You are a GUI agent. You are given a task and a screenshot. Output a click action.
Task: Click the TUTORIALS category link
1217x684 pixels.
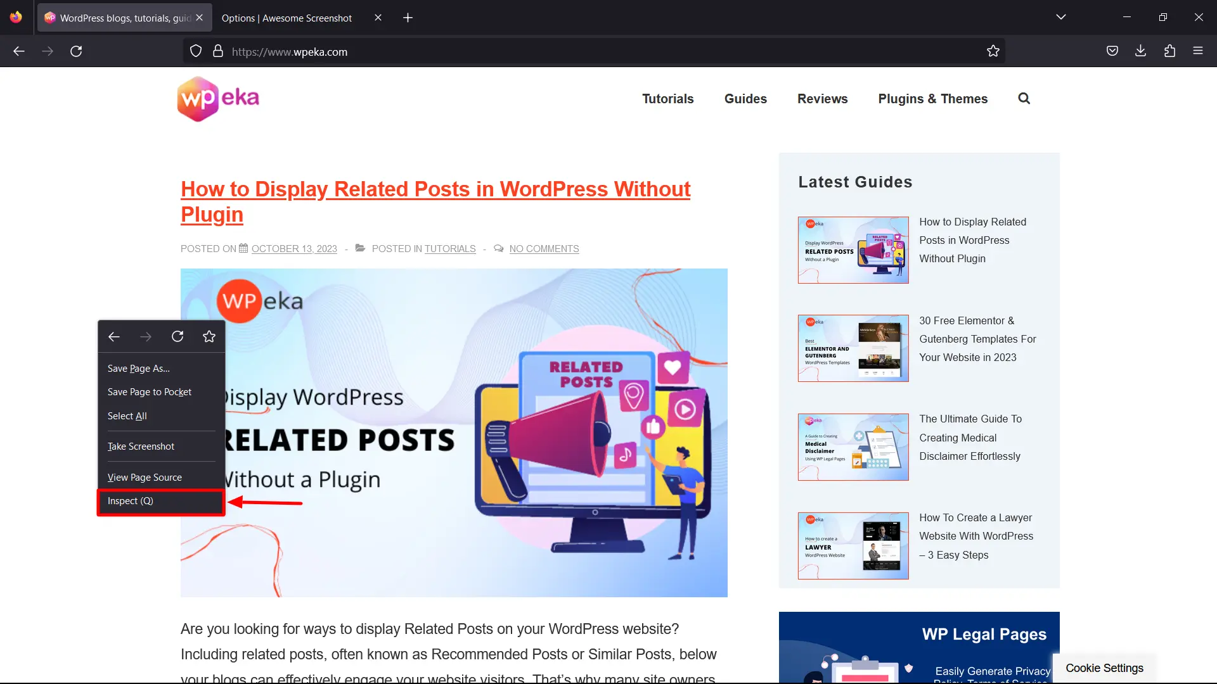(450, 249)
